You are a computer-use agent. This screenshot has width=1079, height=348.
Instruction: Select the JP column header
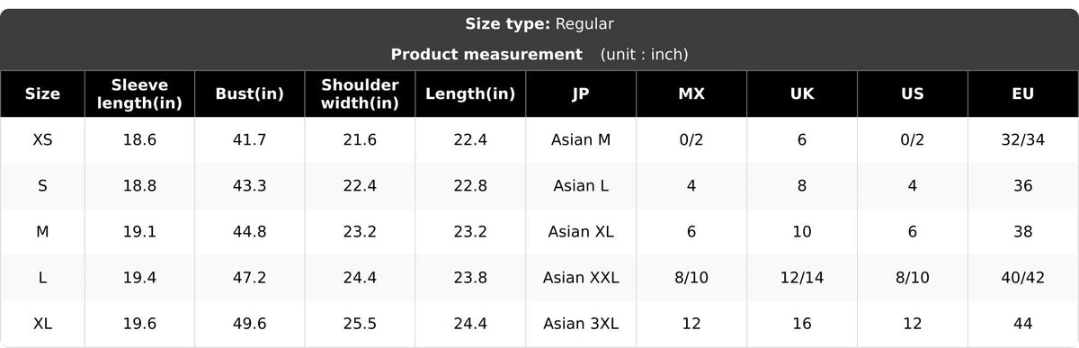coord(581,94)
